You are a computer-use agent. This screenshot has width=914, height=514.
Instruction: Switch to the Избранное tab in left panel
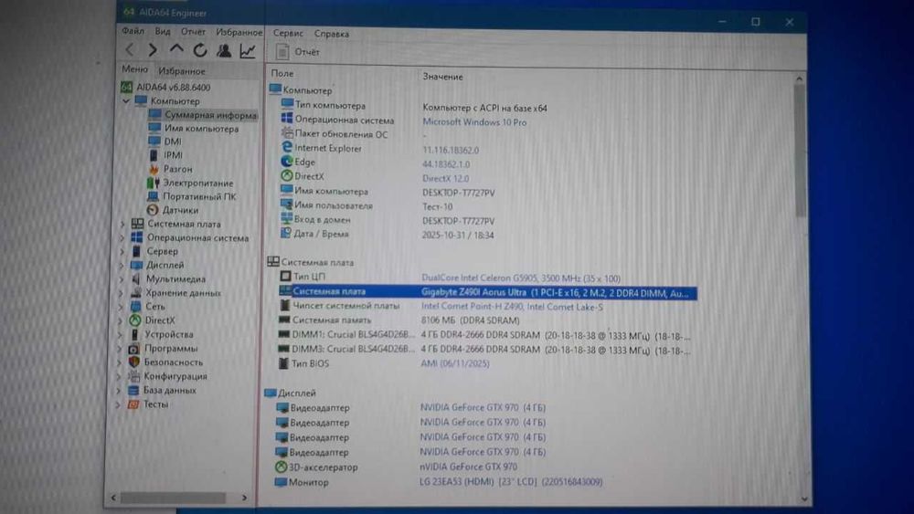tap(182, 71)
